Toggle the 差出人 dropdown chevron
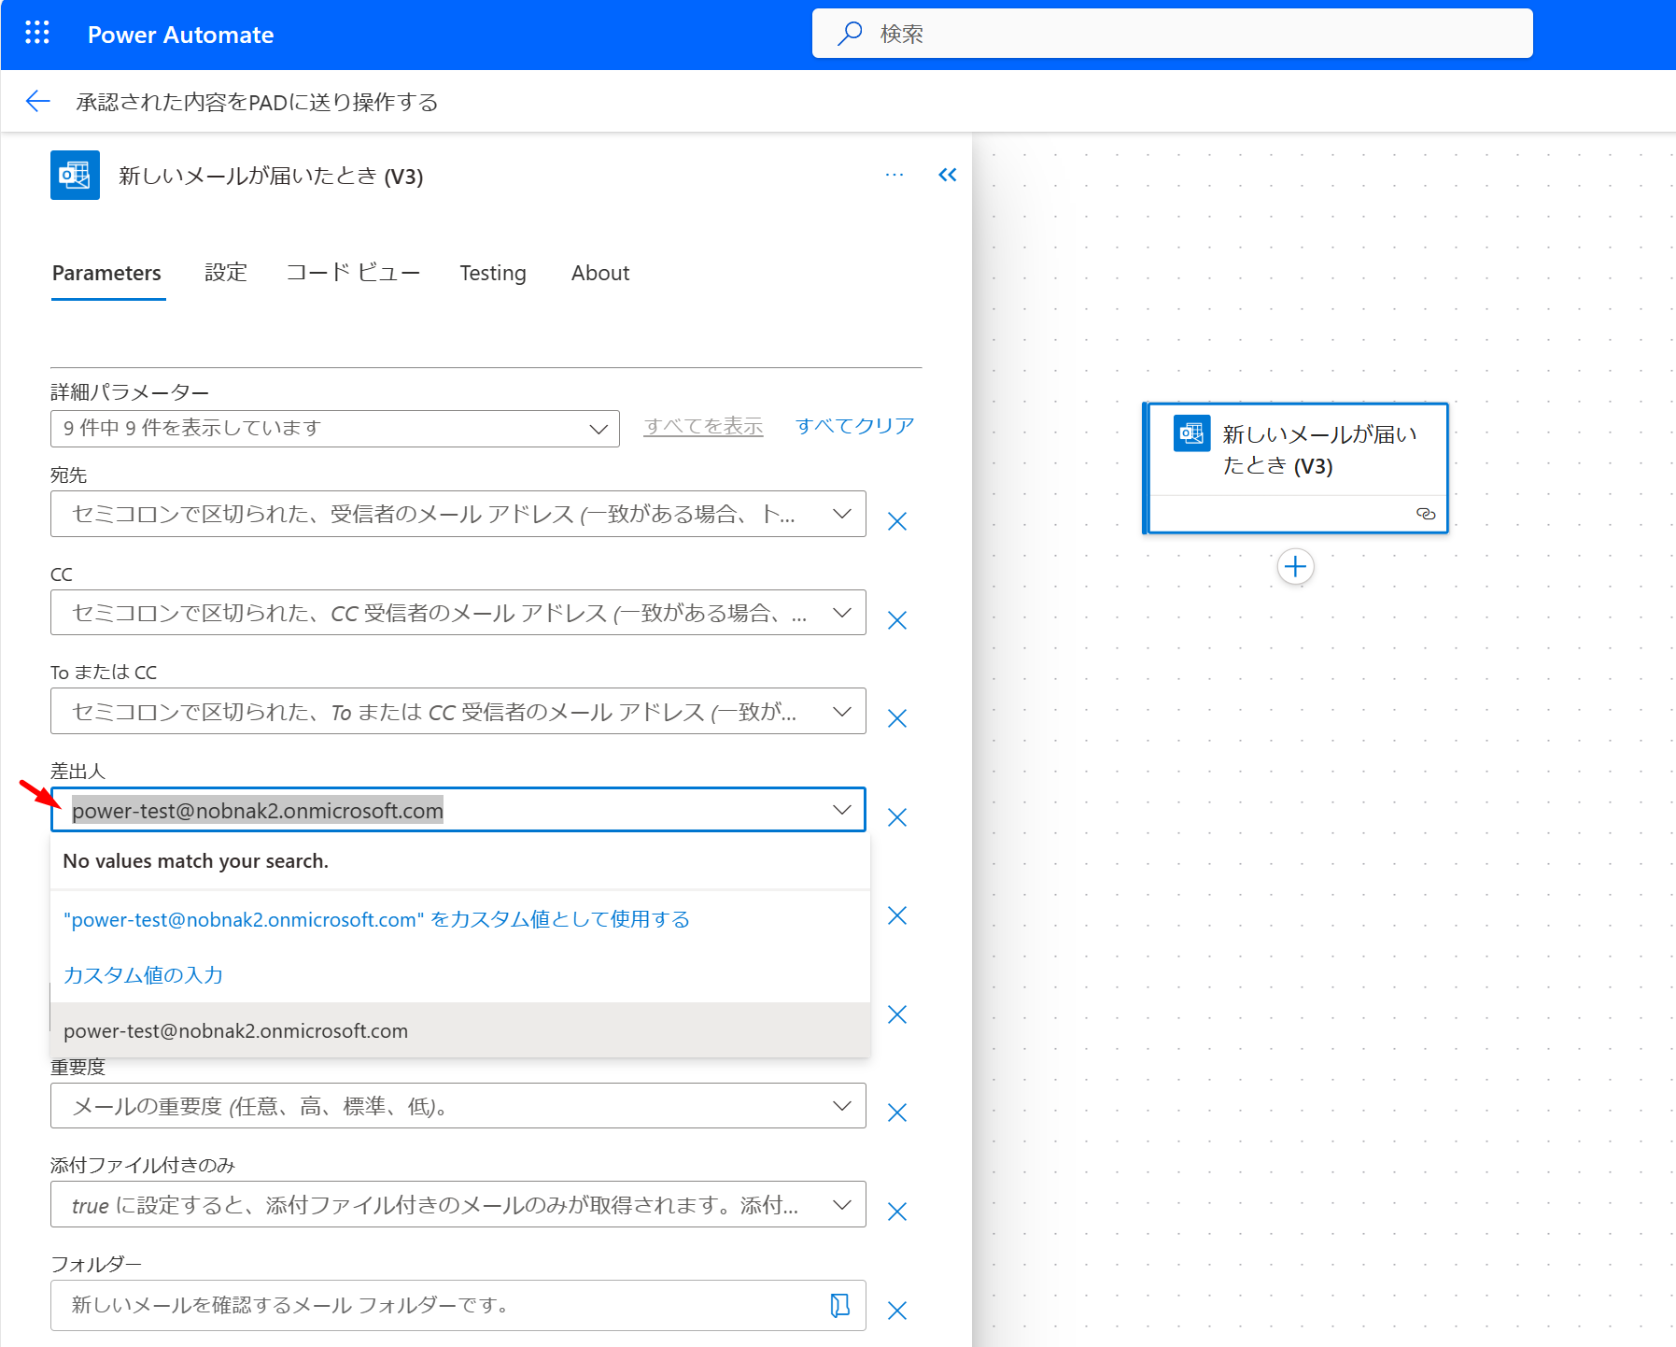 click(x=841, y=810)
